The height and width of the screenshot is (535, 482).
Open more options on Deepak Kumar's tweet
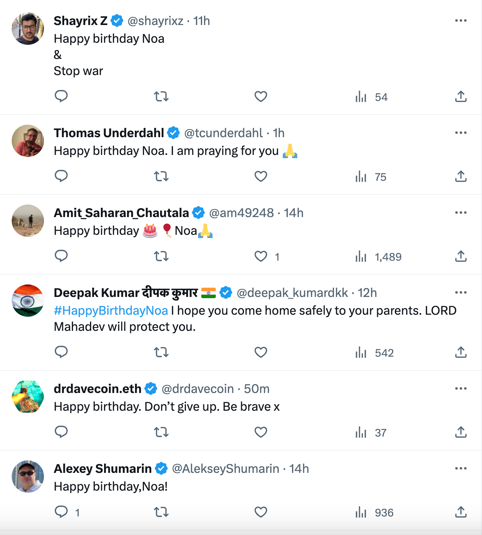point(461,293)
